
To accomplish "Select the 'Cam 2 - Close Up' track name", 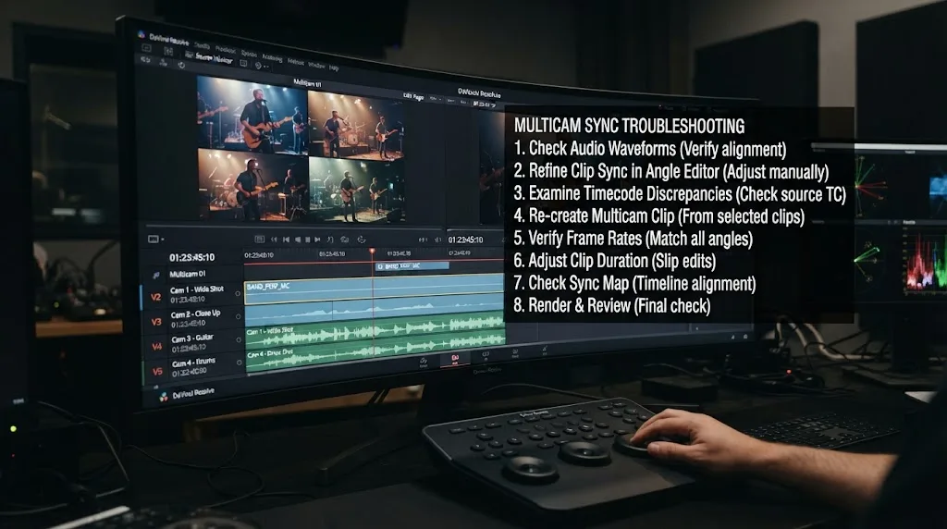I will [196, 314].
